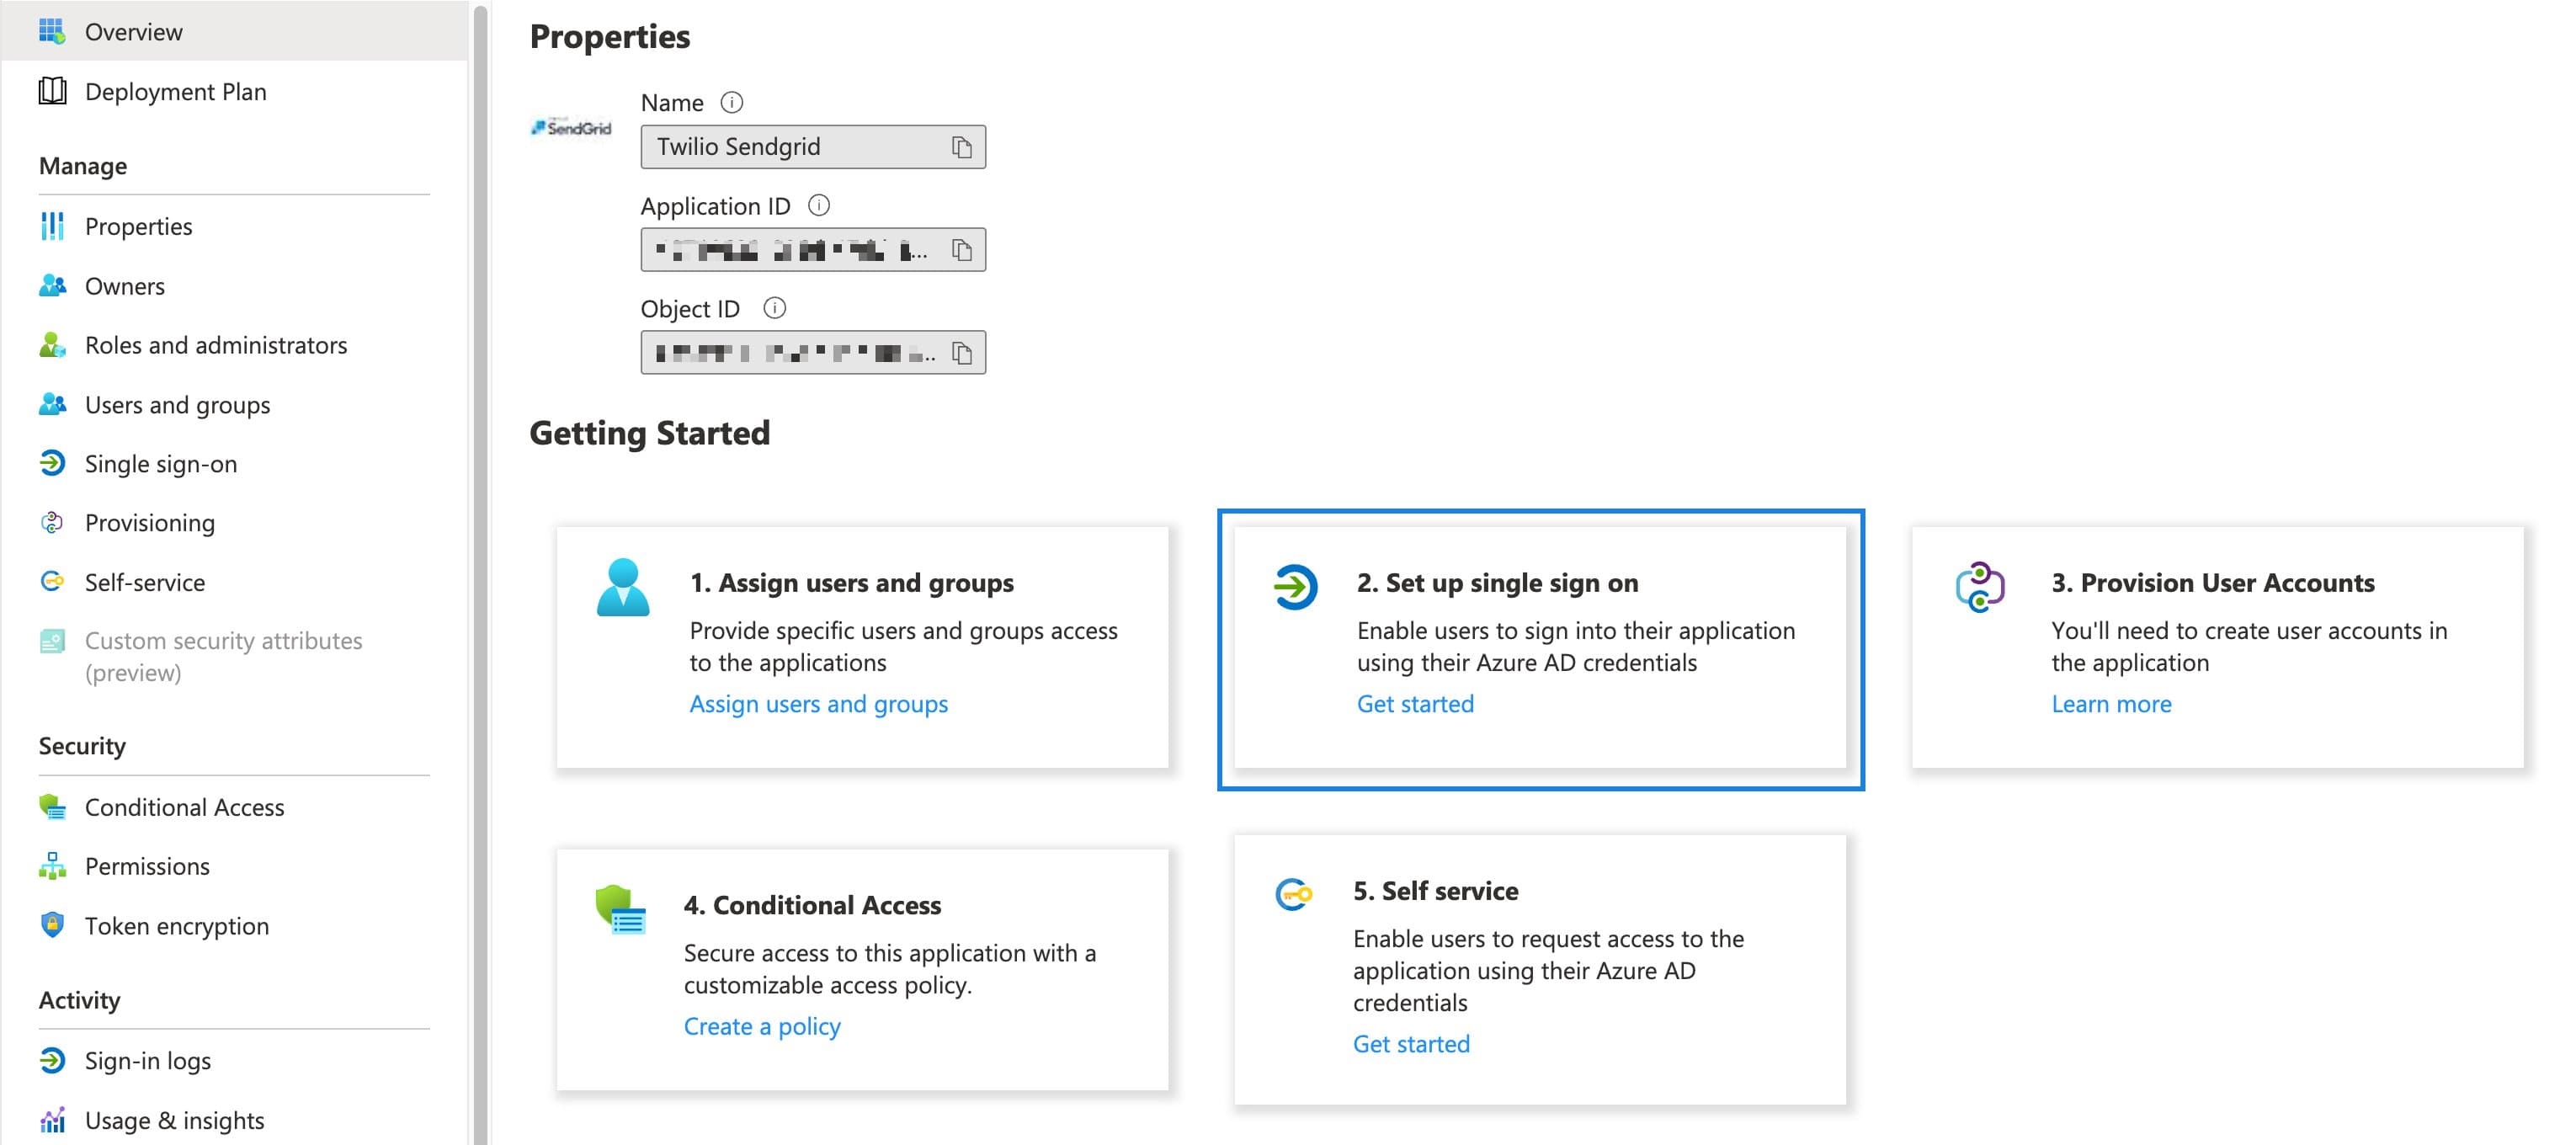Copy the Twilio Sendgrid name

point(962,146)
